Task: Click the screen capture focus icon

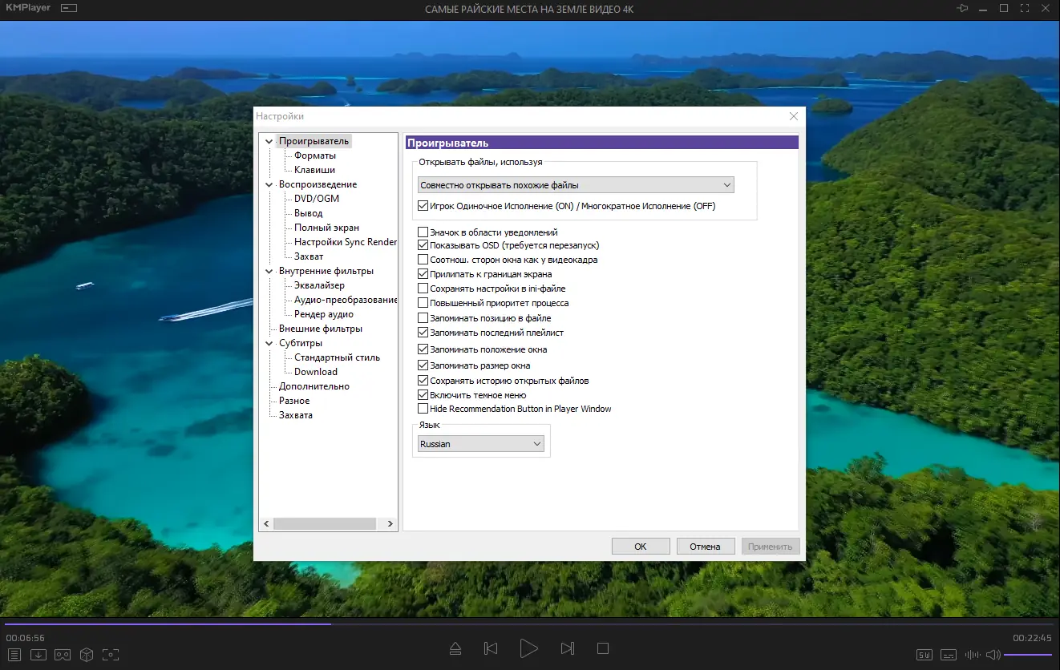Action: [111, 655]
